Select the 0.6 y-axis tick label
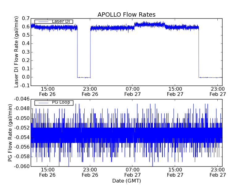The width and height of the screenshot is (247, 185). pos(26,27)
